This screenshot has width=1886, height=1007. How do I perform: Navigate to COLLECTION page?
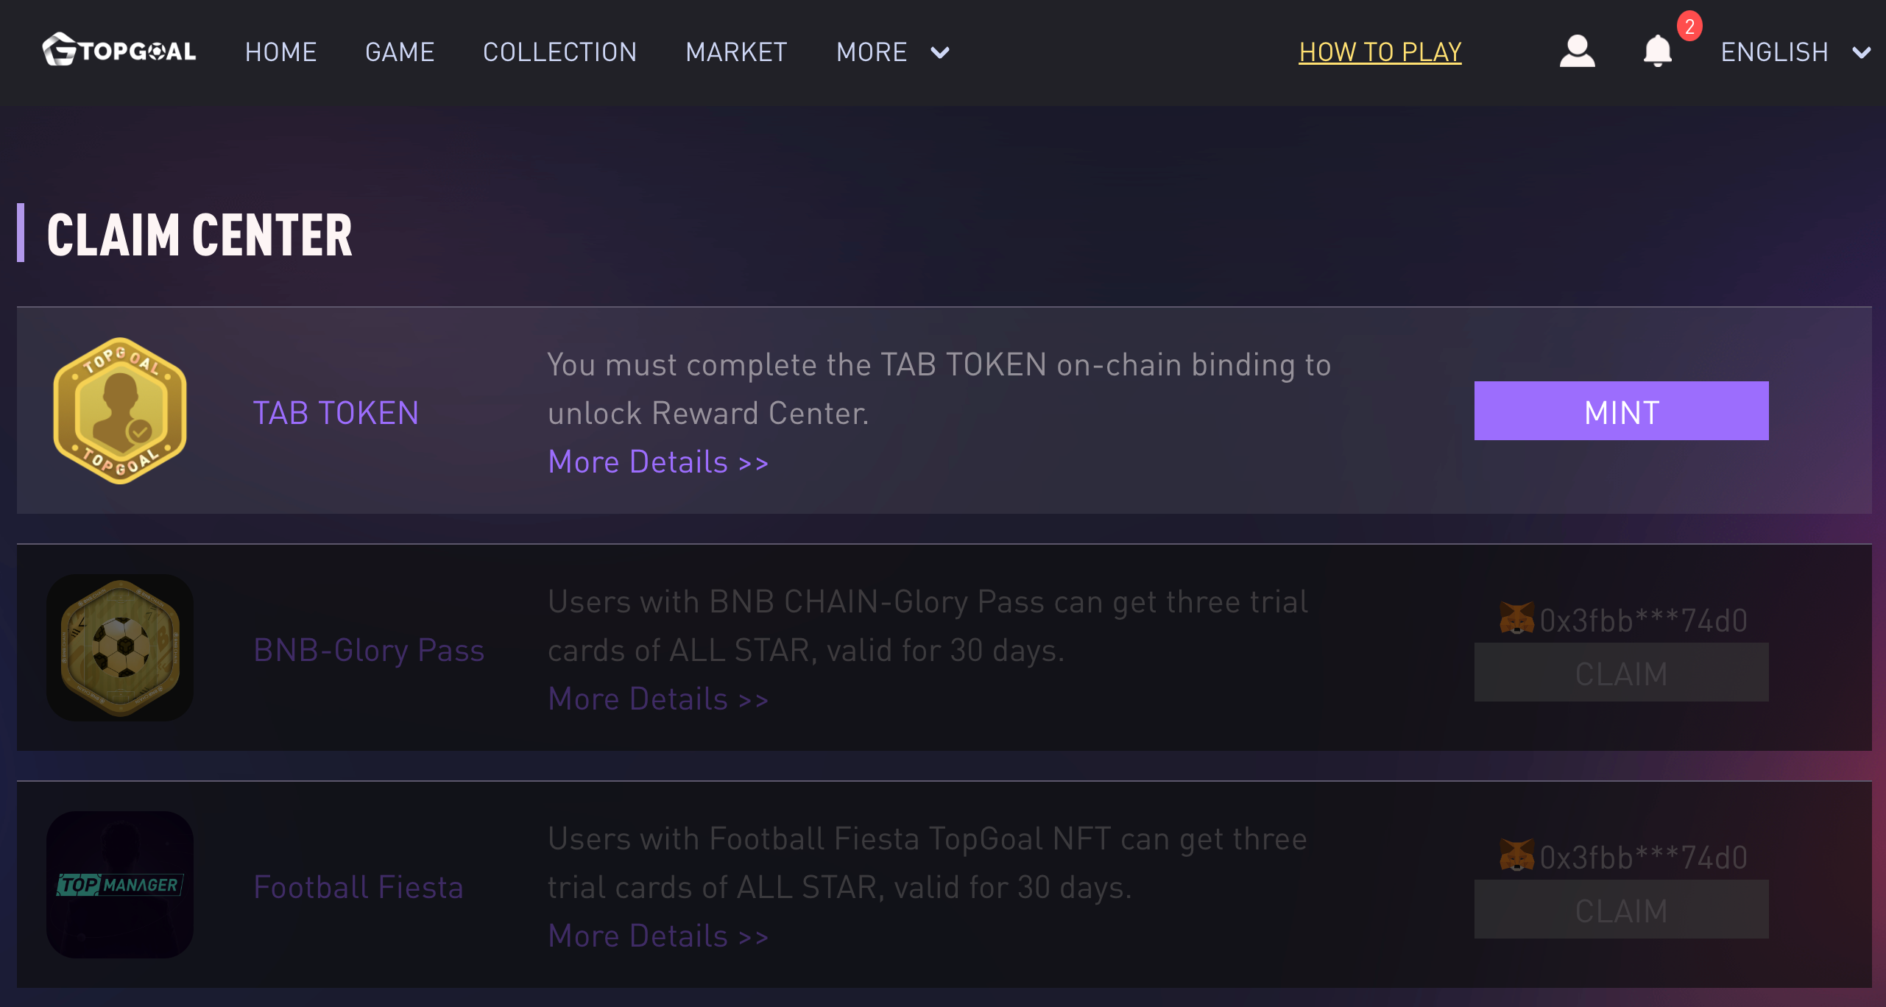559,52
